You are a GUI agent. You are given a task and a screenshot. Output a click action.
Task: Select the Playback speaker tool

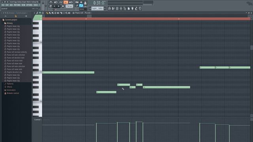(70, 13)
